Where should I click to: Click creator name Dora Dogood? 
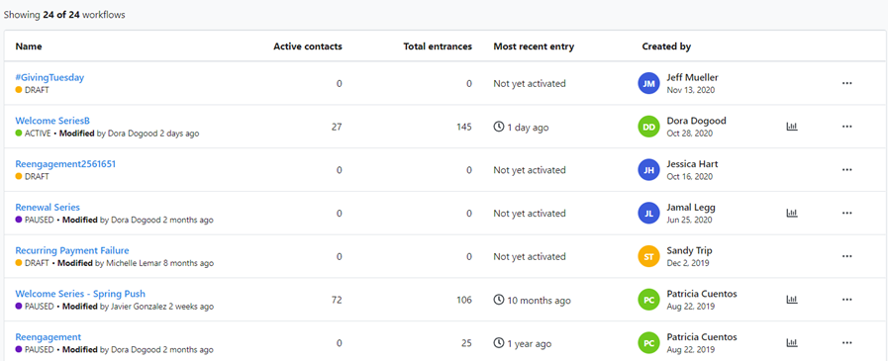pyautogui.click(x=697, y=121)
